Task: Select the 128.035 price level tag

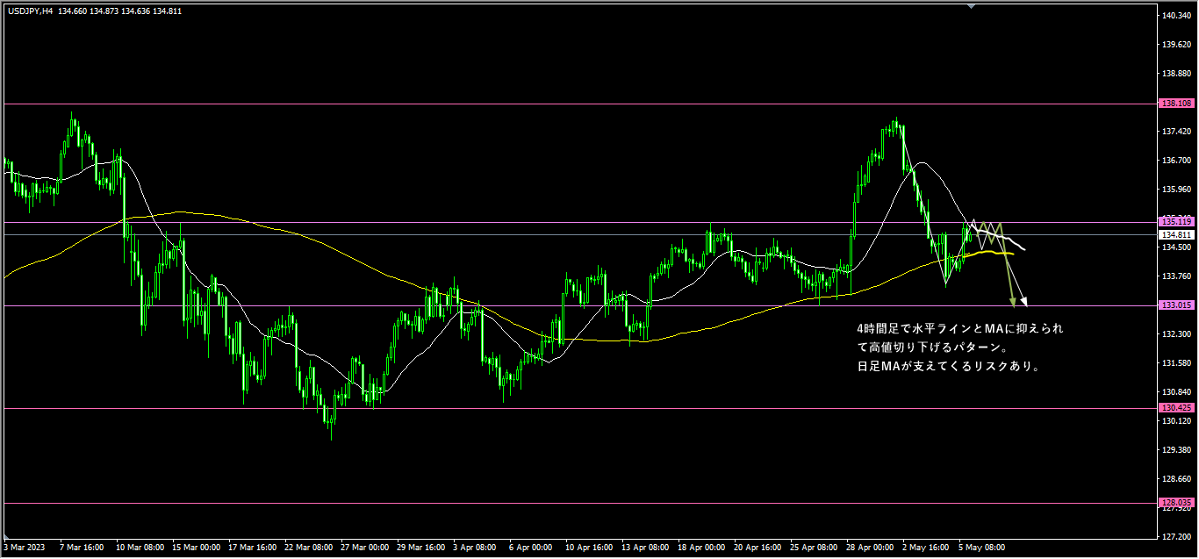Action: tap(1174, 503)
